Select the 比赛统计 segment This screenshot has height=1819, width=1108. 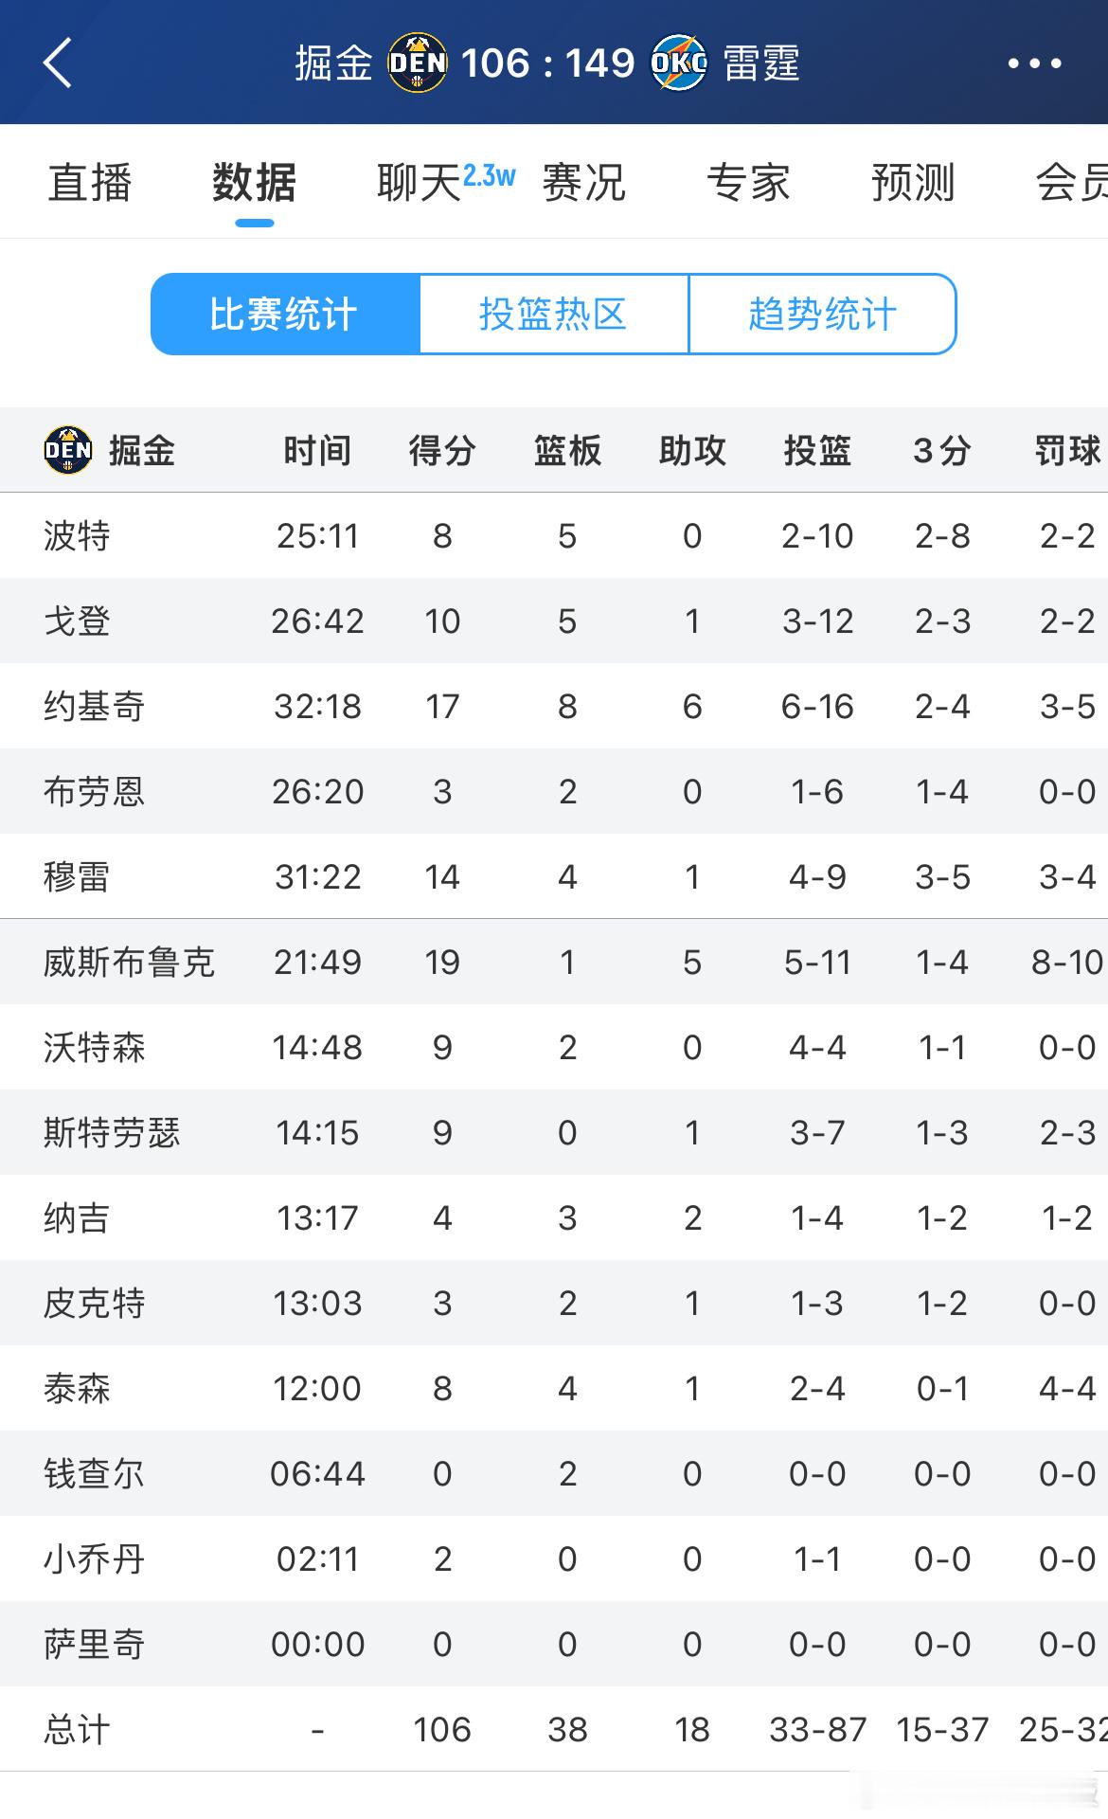click(284, 314)
